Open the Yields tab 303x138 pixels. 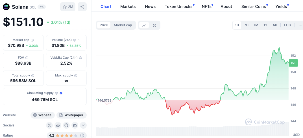281,6
